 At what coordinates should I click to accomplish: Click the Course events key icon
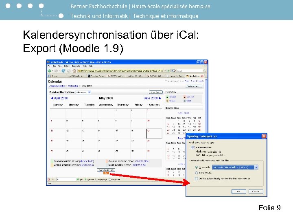[184, 97]
